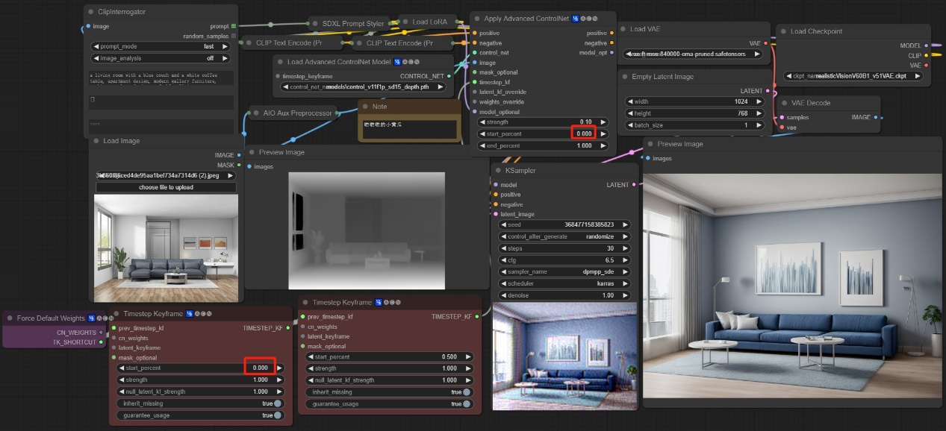Click blue badge icon on Apply Advanced ControlNet
The height and width of the screenshot is (431, 946).
click(x=576, y=19)
